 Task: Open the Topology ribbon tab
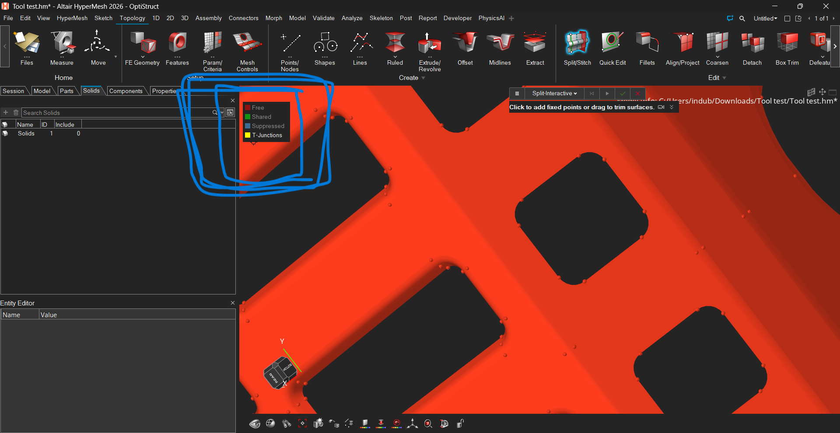tap(133, 18)
